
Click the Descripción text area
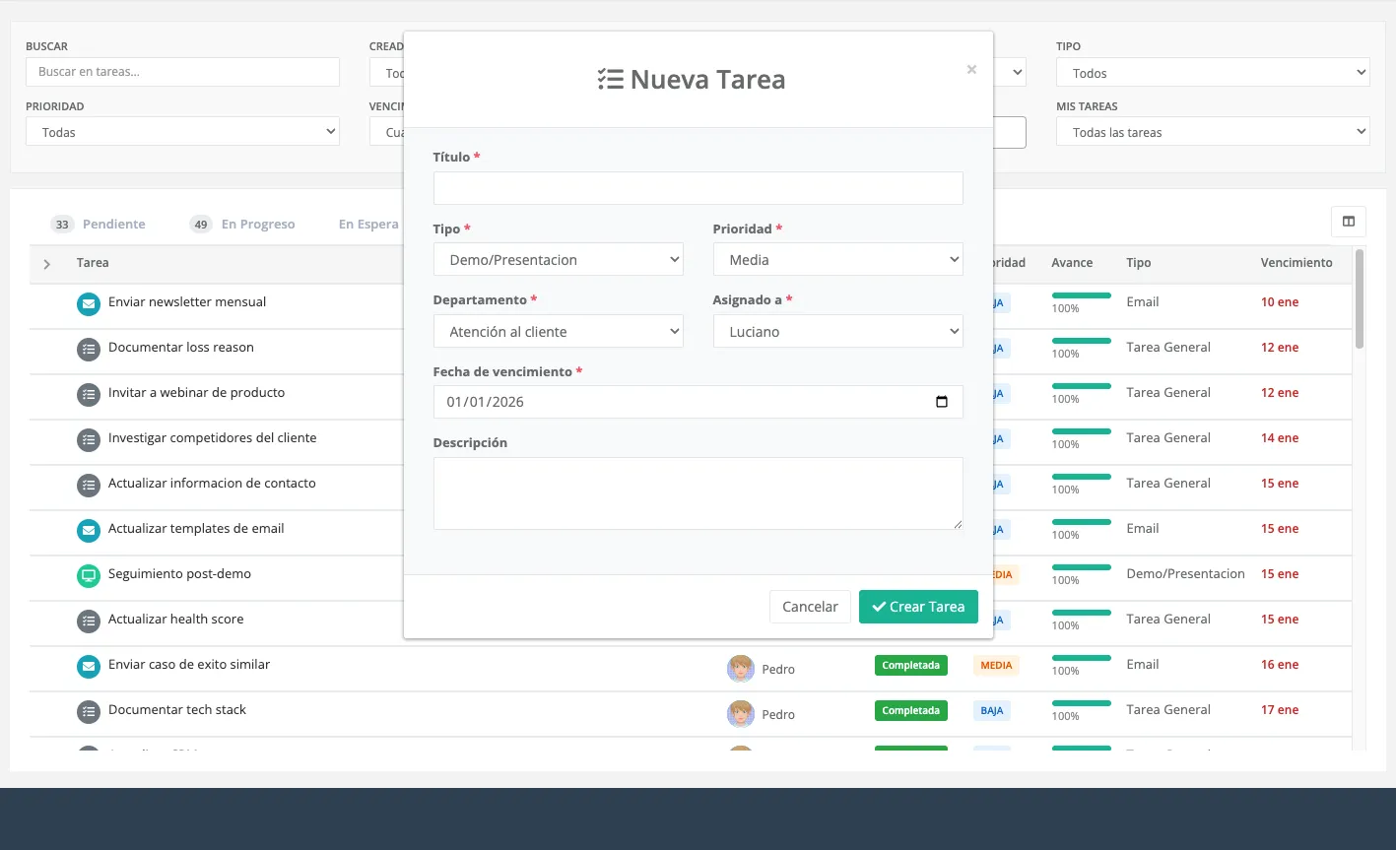698,493
